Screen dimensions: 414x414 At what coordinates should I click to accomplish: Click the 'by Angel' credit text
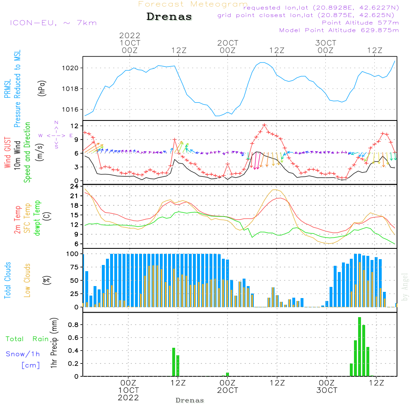pos(405,287)
